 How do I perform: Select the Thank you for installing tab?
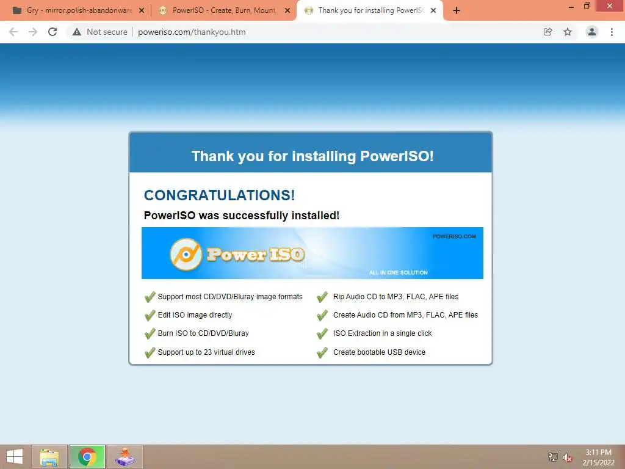coord(369,10)
